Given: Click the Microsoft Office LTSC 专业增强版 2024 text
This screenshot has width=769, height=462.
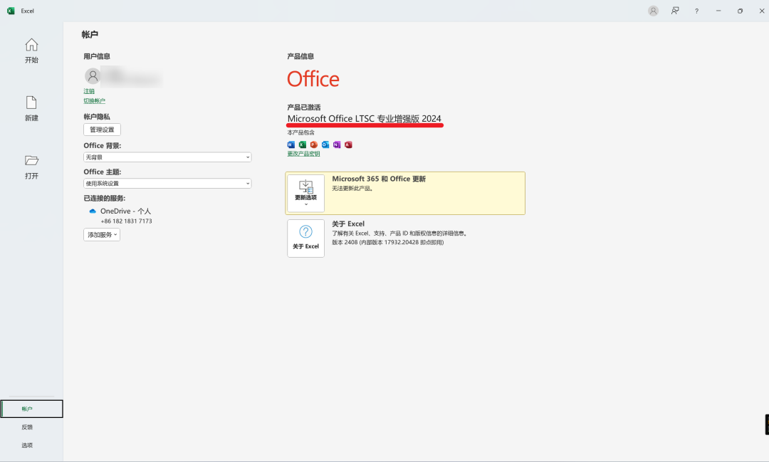Looking at the screenshot, I should pos(365,119).
